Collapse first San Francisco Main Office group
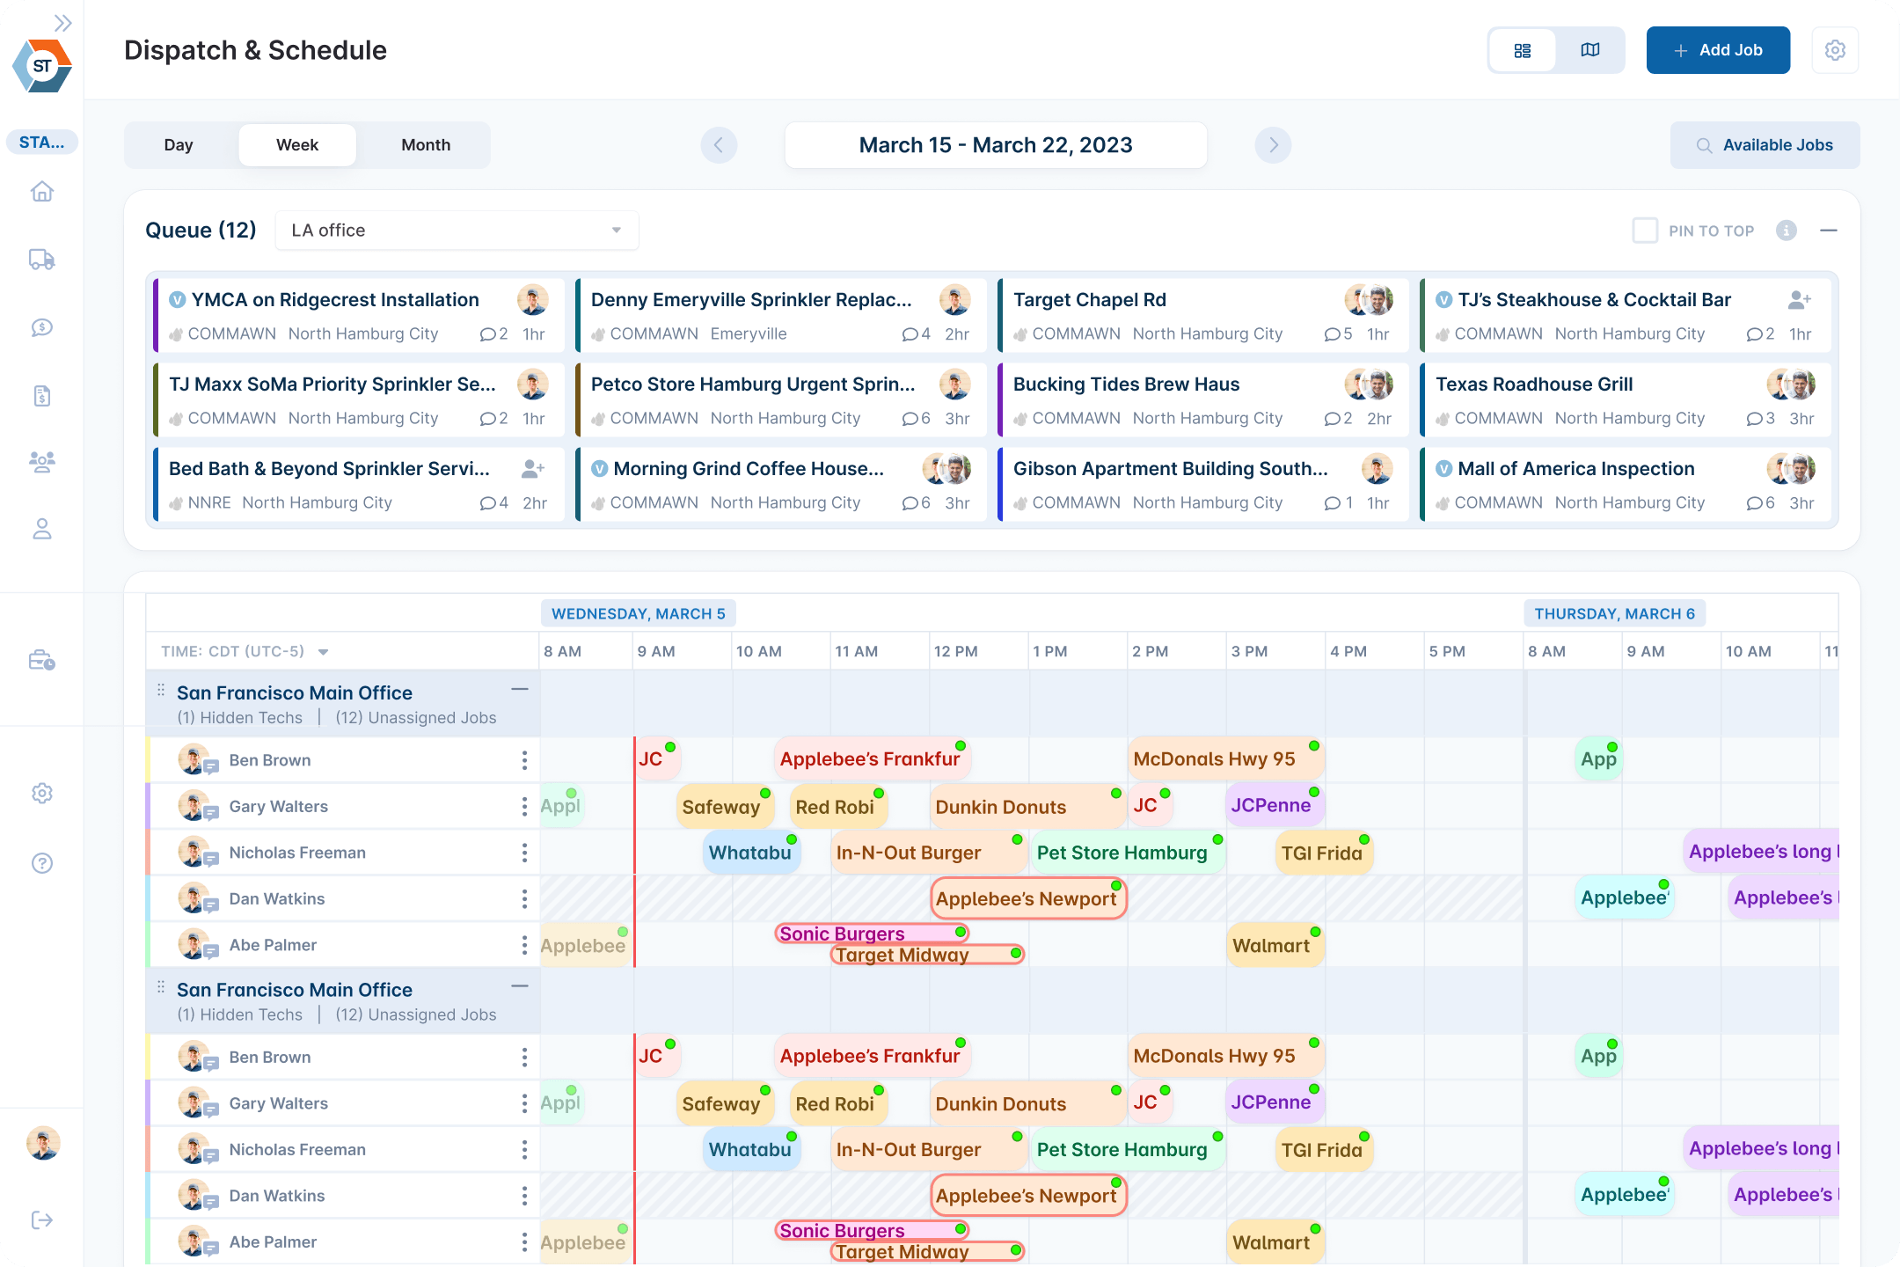This screenshot has width=1900, height=1267. pos(520,689)
